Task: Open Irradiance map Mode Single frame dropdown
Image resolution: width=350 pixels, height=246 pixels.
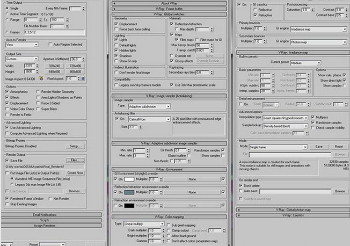Action: pos(278,147)
